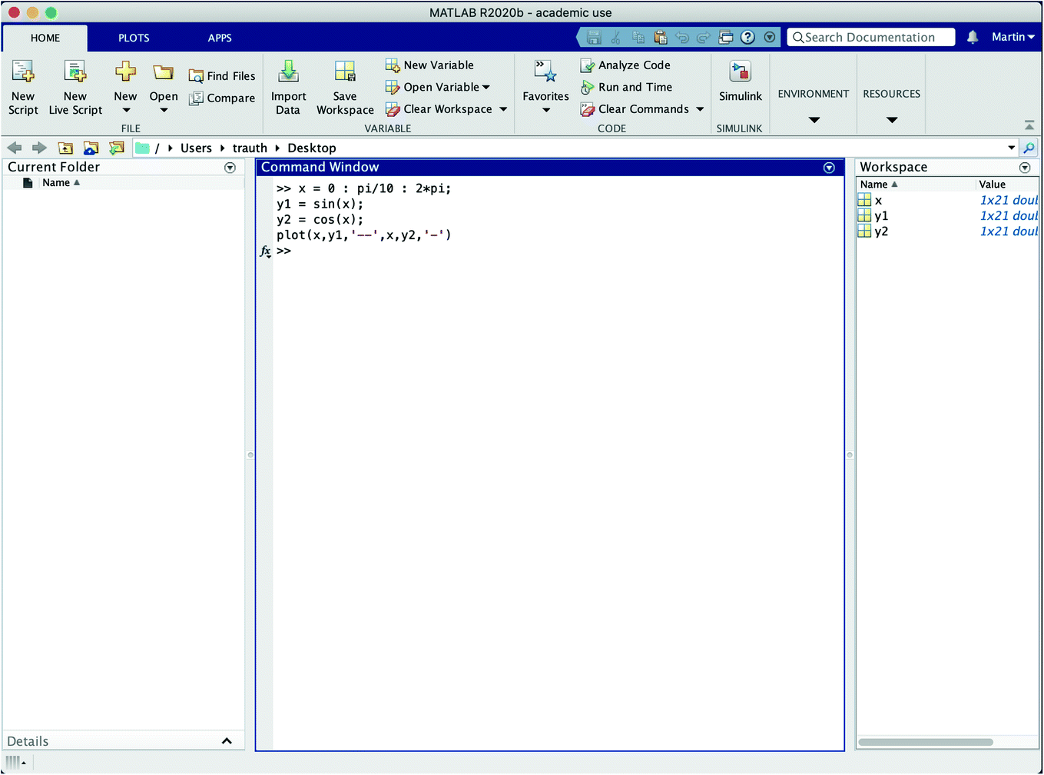Screen dimensions: 1044x775
Task: Click the folder path search magnifier
Action: [1029, 148]
